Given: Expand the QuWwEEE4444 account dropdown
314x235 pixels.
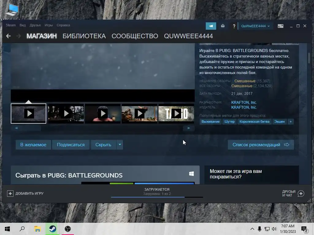Looking at the screenshot, I should click(x=255, y=26).
